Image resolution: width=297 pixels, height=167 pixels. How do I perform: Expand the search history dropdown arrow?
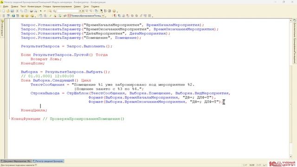pyautogui.click(x=80, y=11)
